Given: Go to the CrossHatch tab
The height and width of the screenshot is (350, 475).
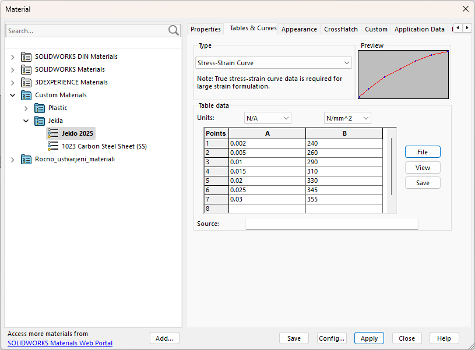Looking at the screenshot, I should (x=341, y=29).
